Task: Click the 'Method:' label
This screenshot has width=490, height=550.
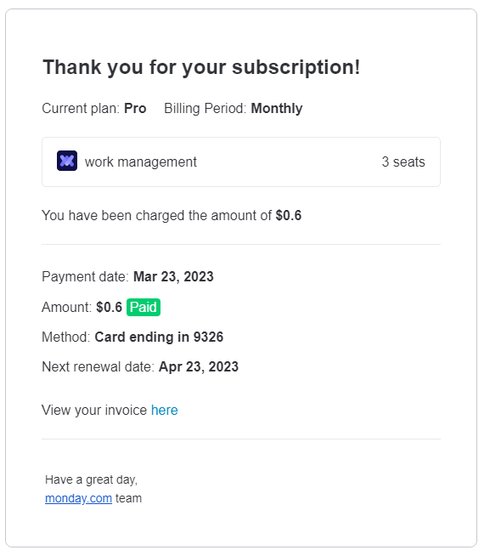Action: [66, 337]
